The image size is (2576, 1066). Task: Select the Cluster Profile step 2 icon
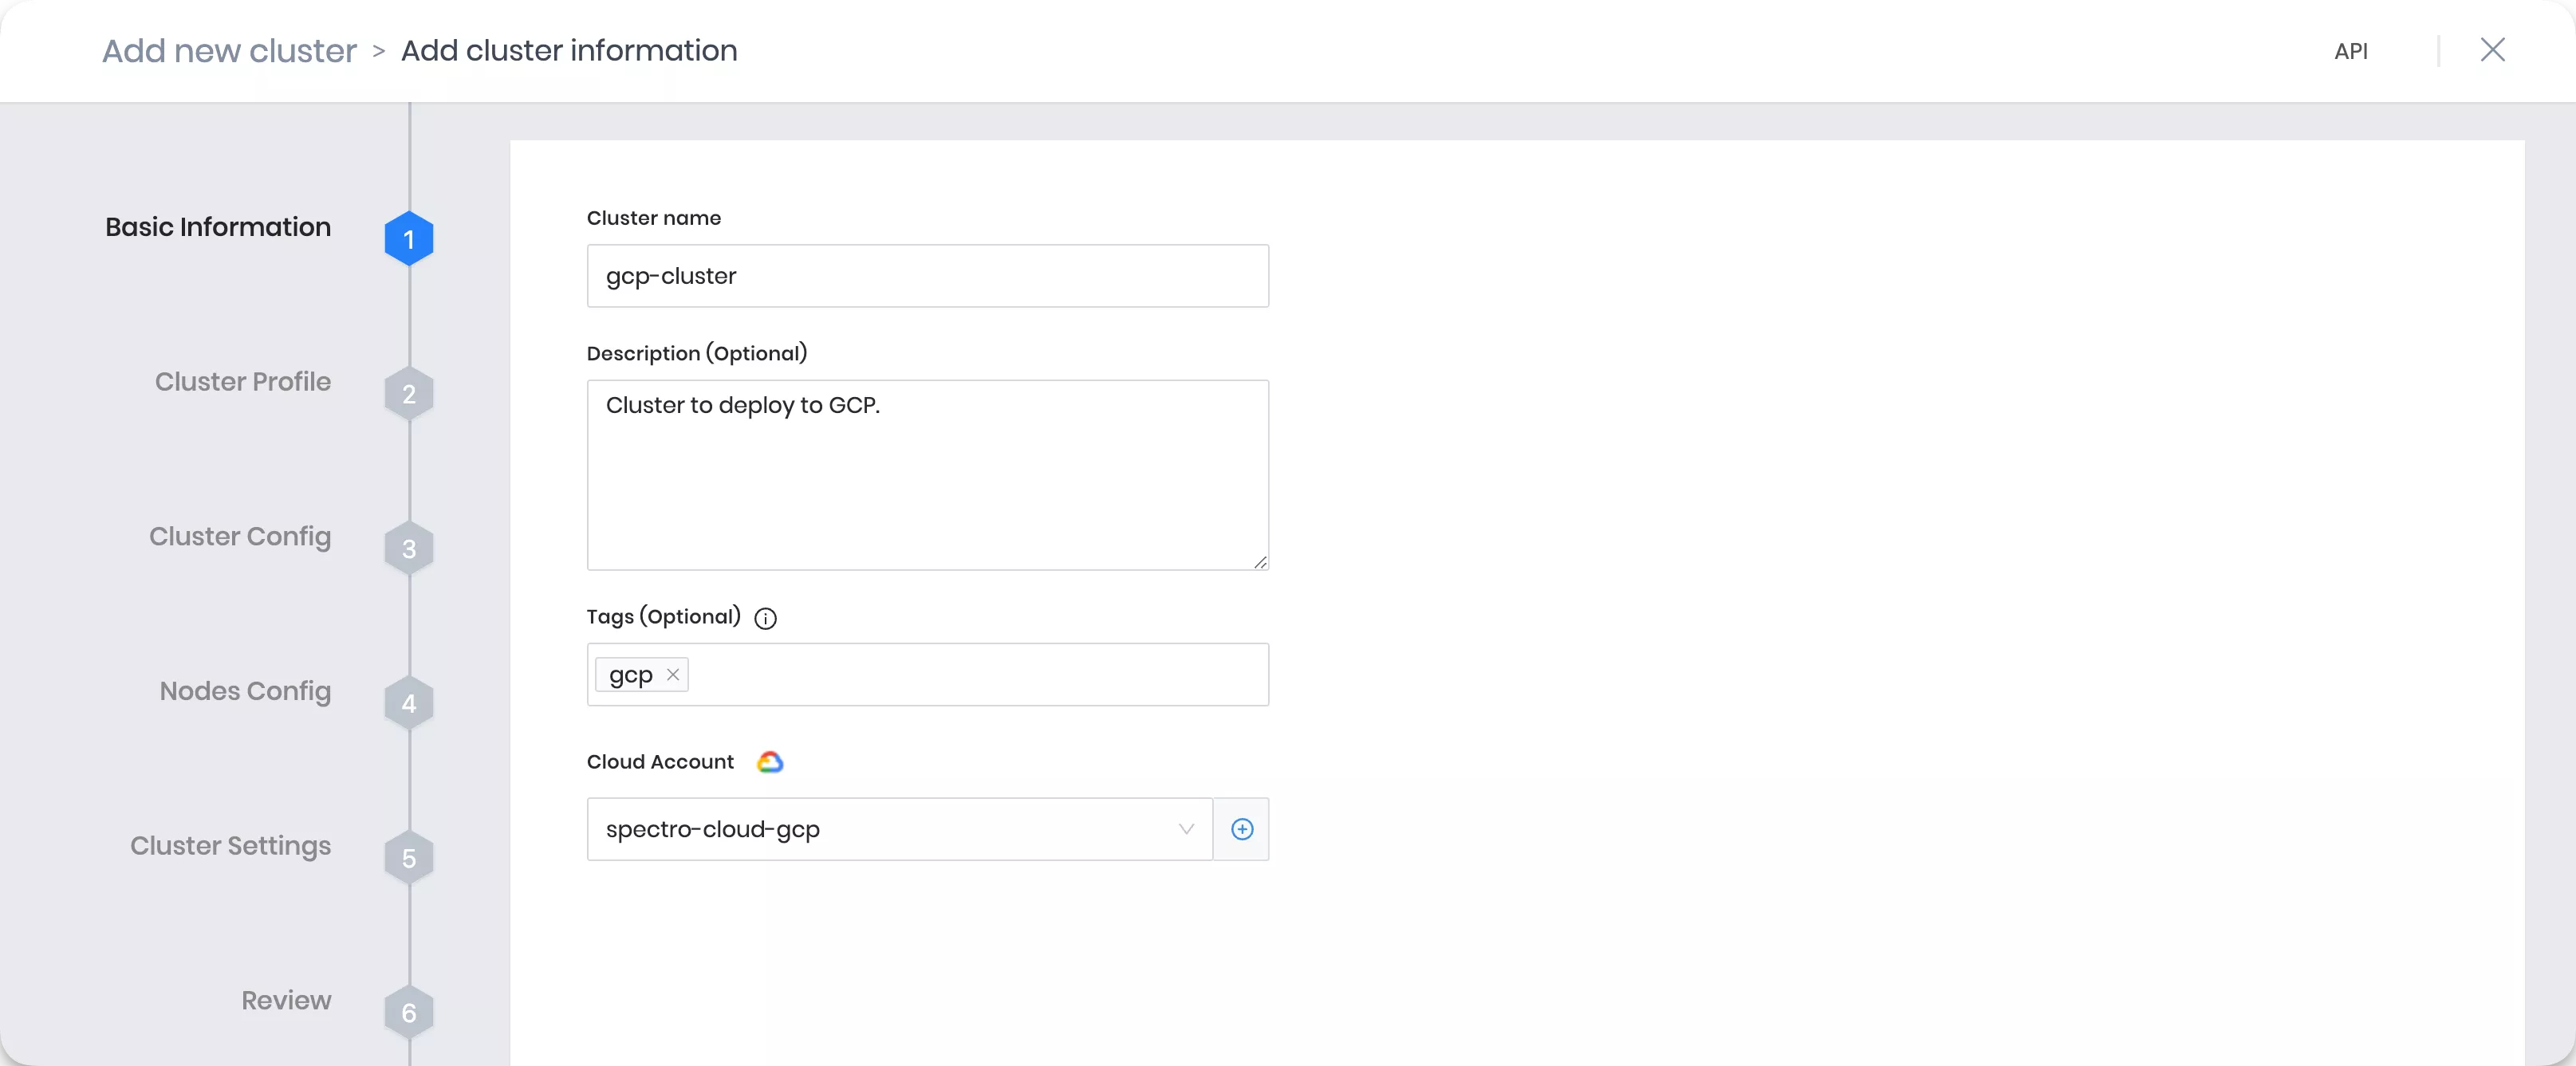pyautogui.click(x=408, y=394)
